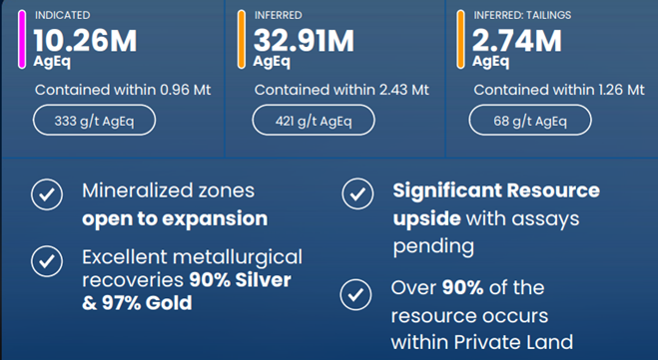Screen dimensions: 658x360
Task: Click the checkmark icon beside Excellent metallurgical recoveries
Action: click(x=47, y=261)
